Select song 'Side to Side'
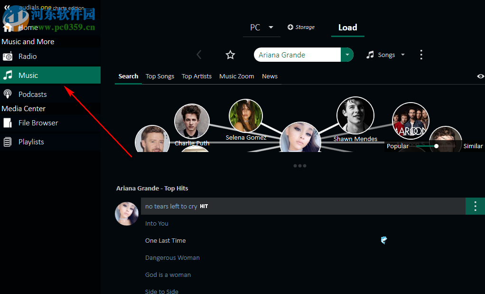The image size is (485, 294). 162,291
